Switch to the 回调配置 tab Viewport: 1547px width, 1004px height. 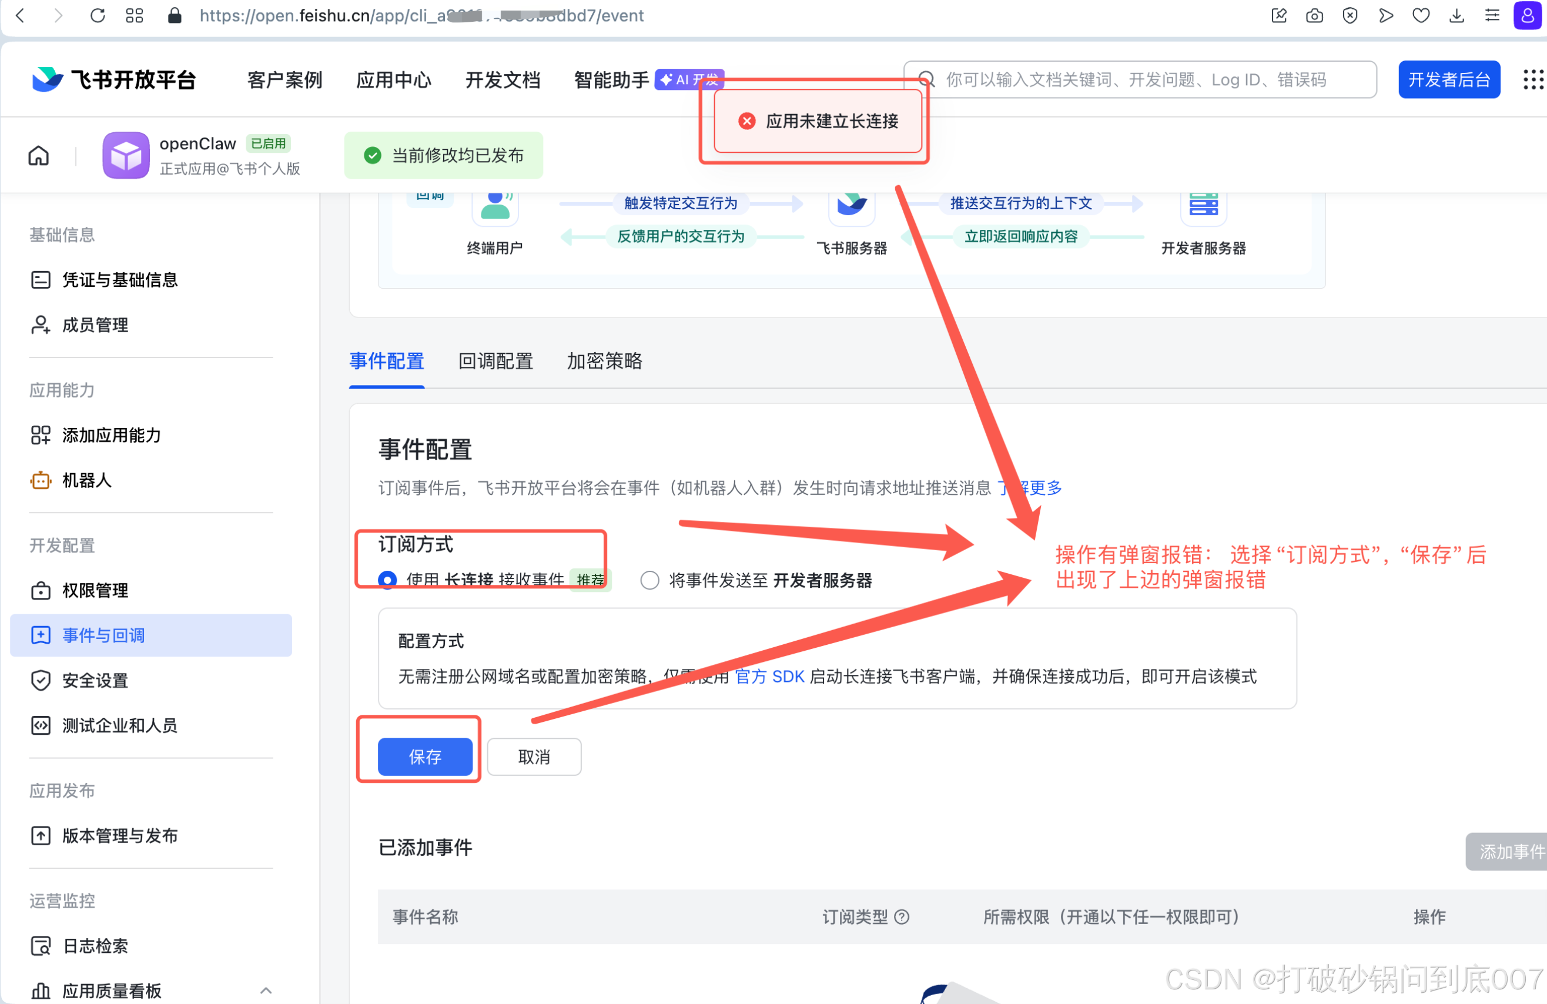click(495, 361)
